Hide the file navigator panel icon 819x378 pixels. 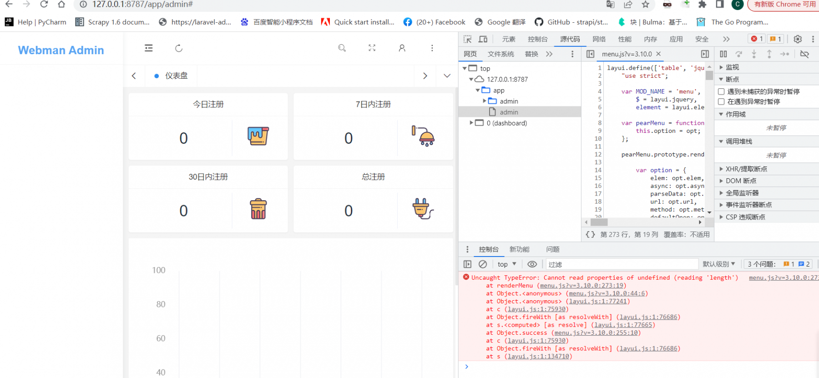click(591, 54)
